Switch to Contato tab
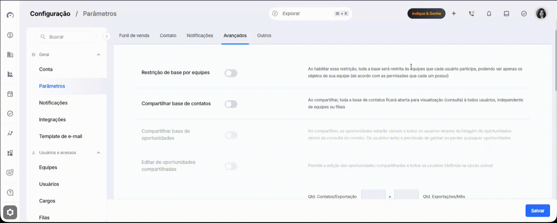Screen dimensions: 557x223 168,36
